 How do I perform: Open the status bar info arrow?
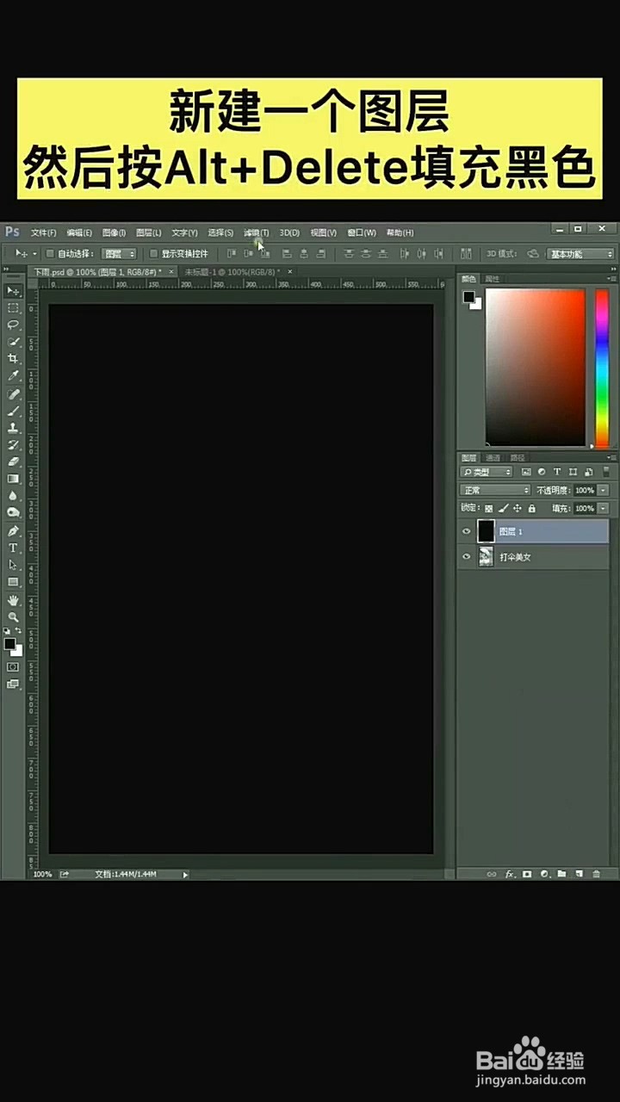click(x=185, y=875)
